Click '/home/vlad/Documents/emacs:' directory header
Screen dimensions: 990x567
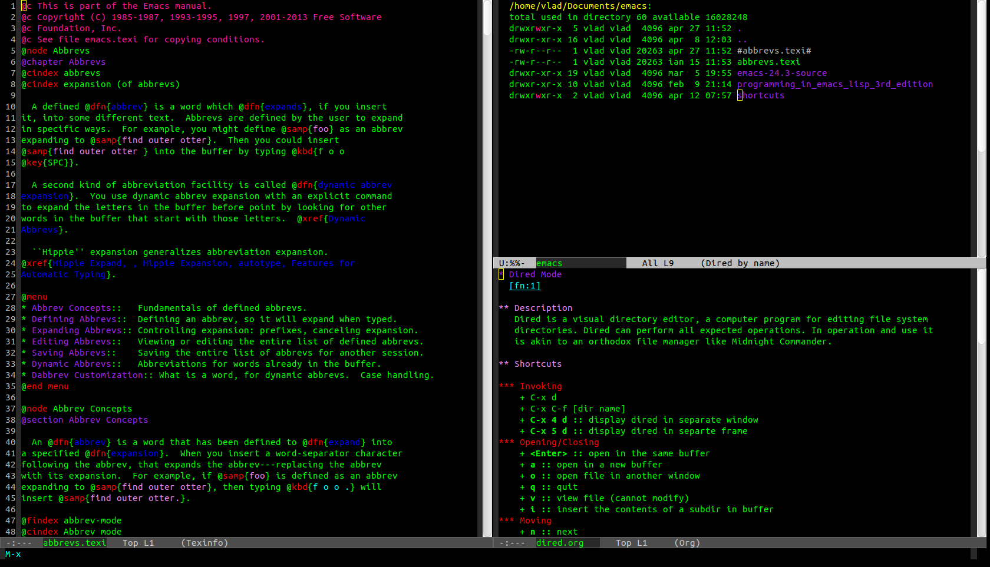(580, 6)
